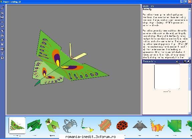Screen dimensions: 192x139
Task: Select the praying mantis model thumbnail
Action: click(87, 125)
